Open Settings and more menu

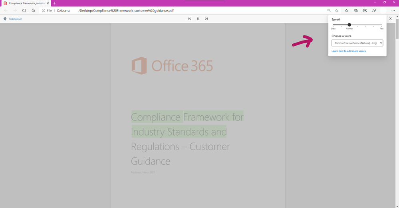click(x=393, y=11)
